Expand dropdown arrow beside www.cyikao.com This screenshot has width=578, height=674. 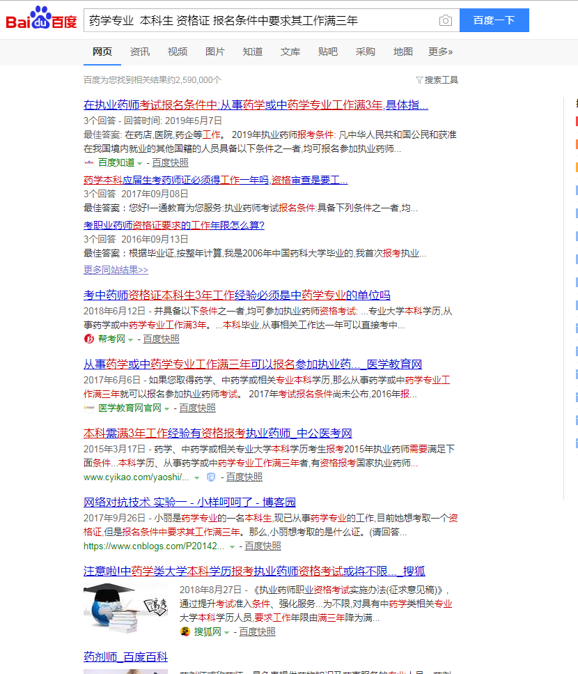point(196,478)
